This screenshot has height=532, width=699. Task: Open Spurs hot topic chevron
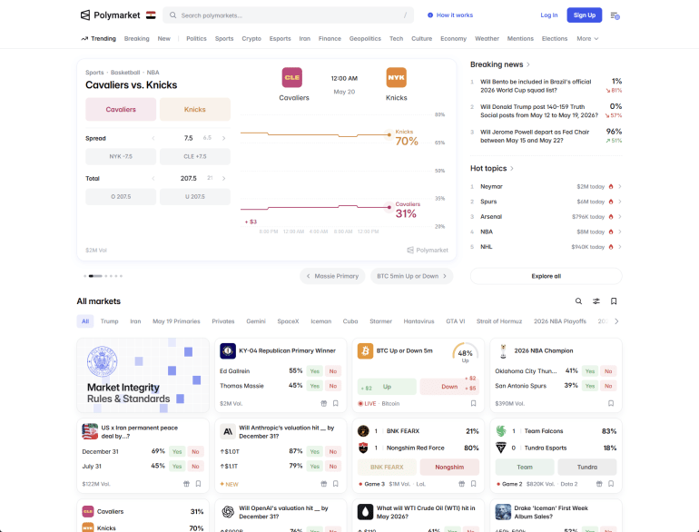[620, 202]
